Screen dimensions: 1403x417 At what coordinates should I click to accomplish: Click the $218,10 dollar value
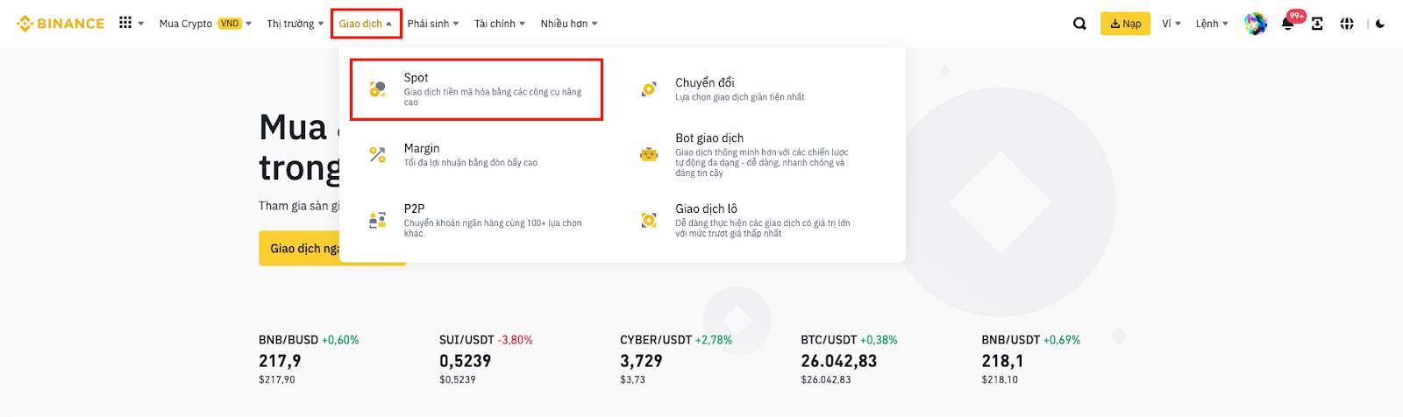point(1000,379)
